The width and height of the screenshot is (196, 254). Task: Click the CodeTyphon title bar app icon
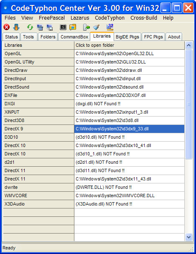(x=5, y=8)
